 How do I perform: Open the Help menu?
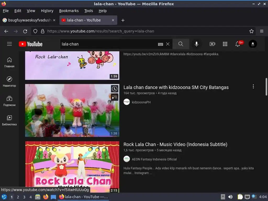[x=103, y=11]
